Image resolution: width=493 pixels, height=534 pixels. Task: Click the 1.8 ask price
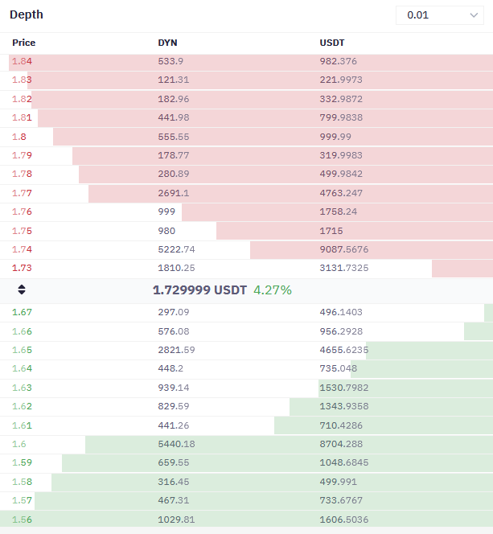19,137
